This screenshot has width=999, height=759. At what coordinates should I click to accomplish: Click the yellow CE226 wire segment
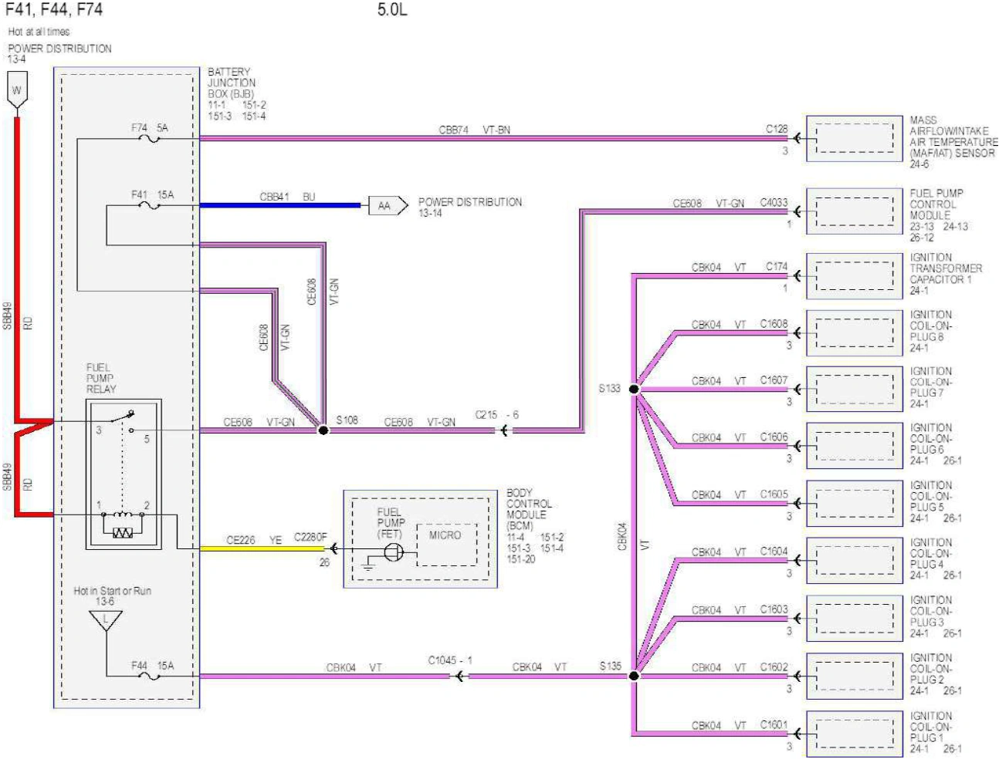pos(263,548)
